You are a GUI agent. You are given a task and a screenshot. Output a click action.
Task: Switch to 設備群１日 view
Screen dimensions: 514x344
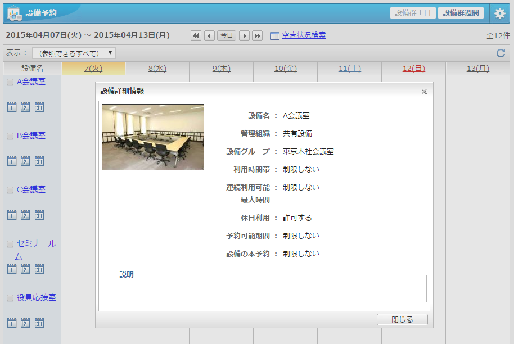[x=413, y=13]
